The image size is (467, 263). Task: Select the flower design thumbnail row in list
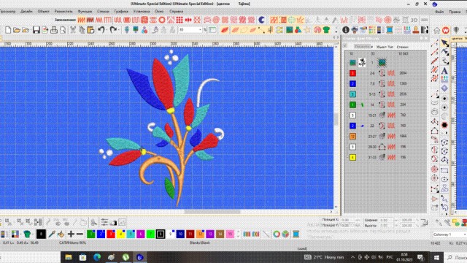click(385, 63)
